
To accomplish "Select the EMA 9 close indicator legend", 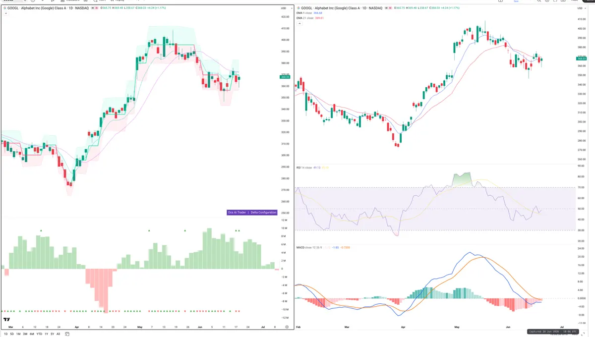I will coord(305,13).
